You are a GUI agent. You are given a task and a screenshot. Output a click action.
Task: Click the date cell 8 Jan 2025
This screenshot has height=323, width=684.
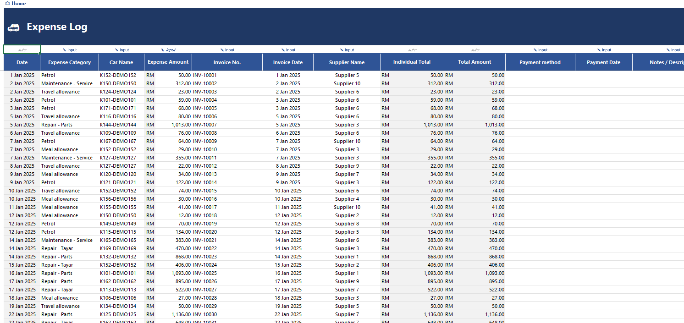22,166
